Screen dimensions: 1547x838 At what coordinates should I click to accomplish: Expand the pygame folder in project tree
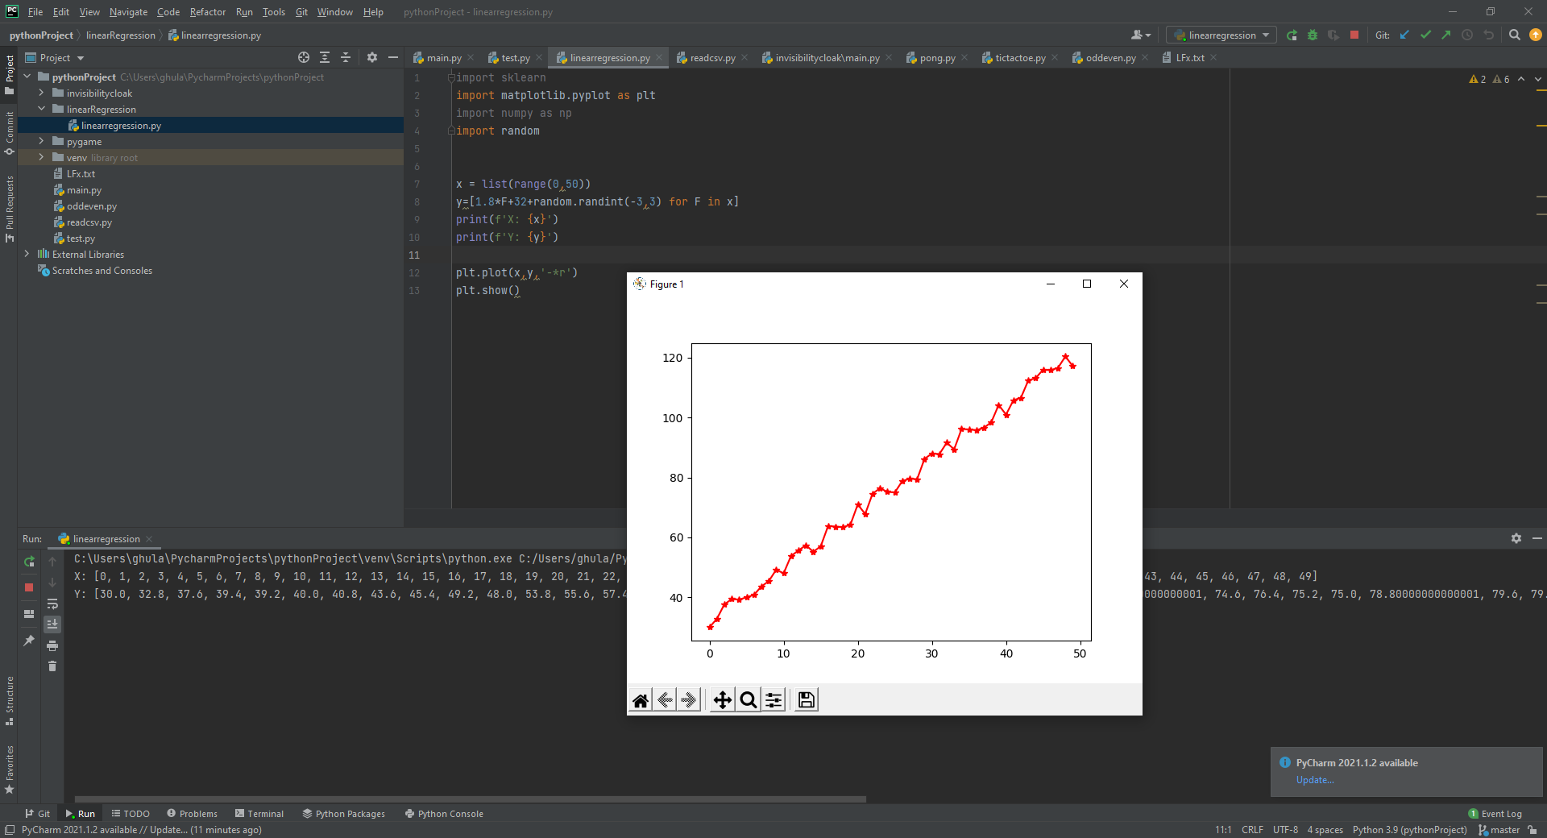[x=41, y=142]
